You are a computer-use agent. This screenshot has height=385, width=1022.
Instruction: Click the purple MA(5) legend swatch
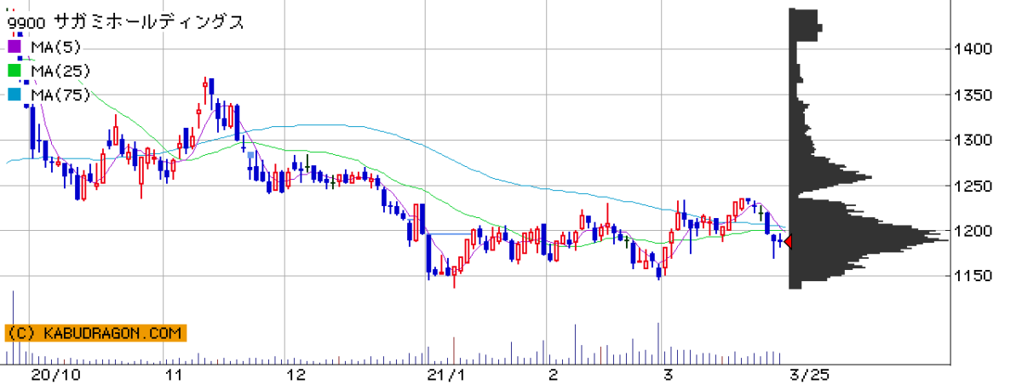coord(14,46)
